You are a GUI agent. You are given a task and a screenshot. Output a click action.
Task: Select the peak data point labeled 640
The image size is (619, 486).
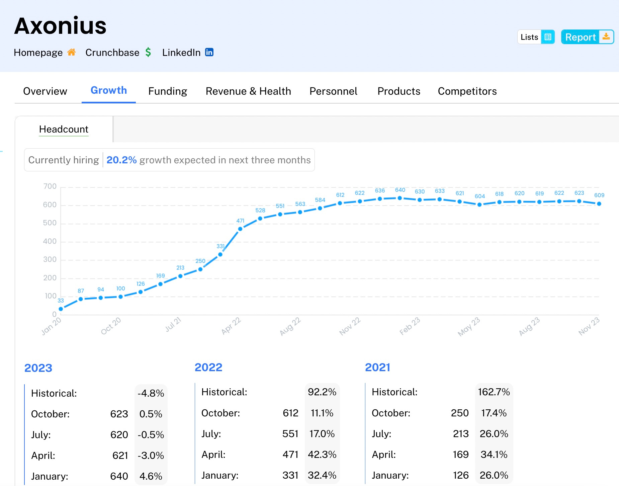[x=400, y=198]
